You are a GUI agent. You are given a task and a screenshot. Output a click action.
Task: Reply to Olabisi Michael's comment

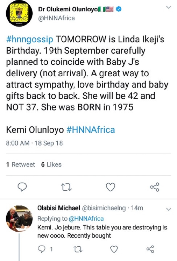tap(41, 249)
